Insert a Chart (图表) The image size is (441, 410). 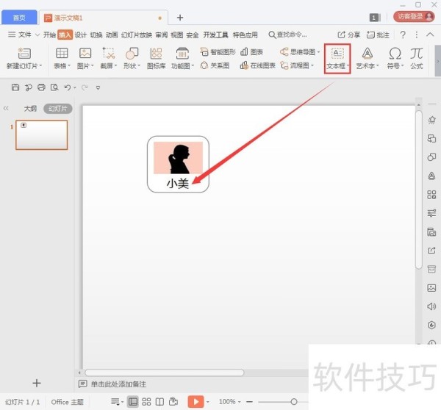[x=251, y=52]
